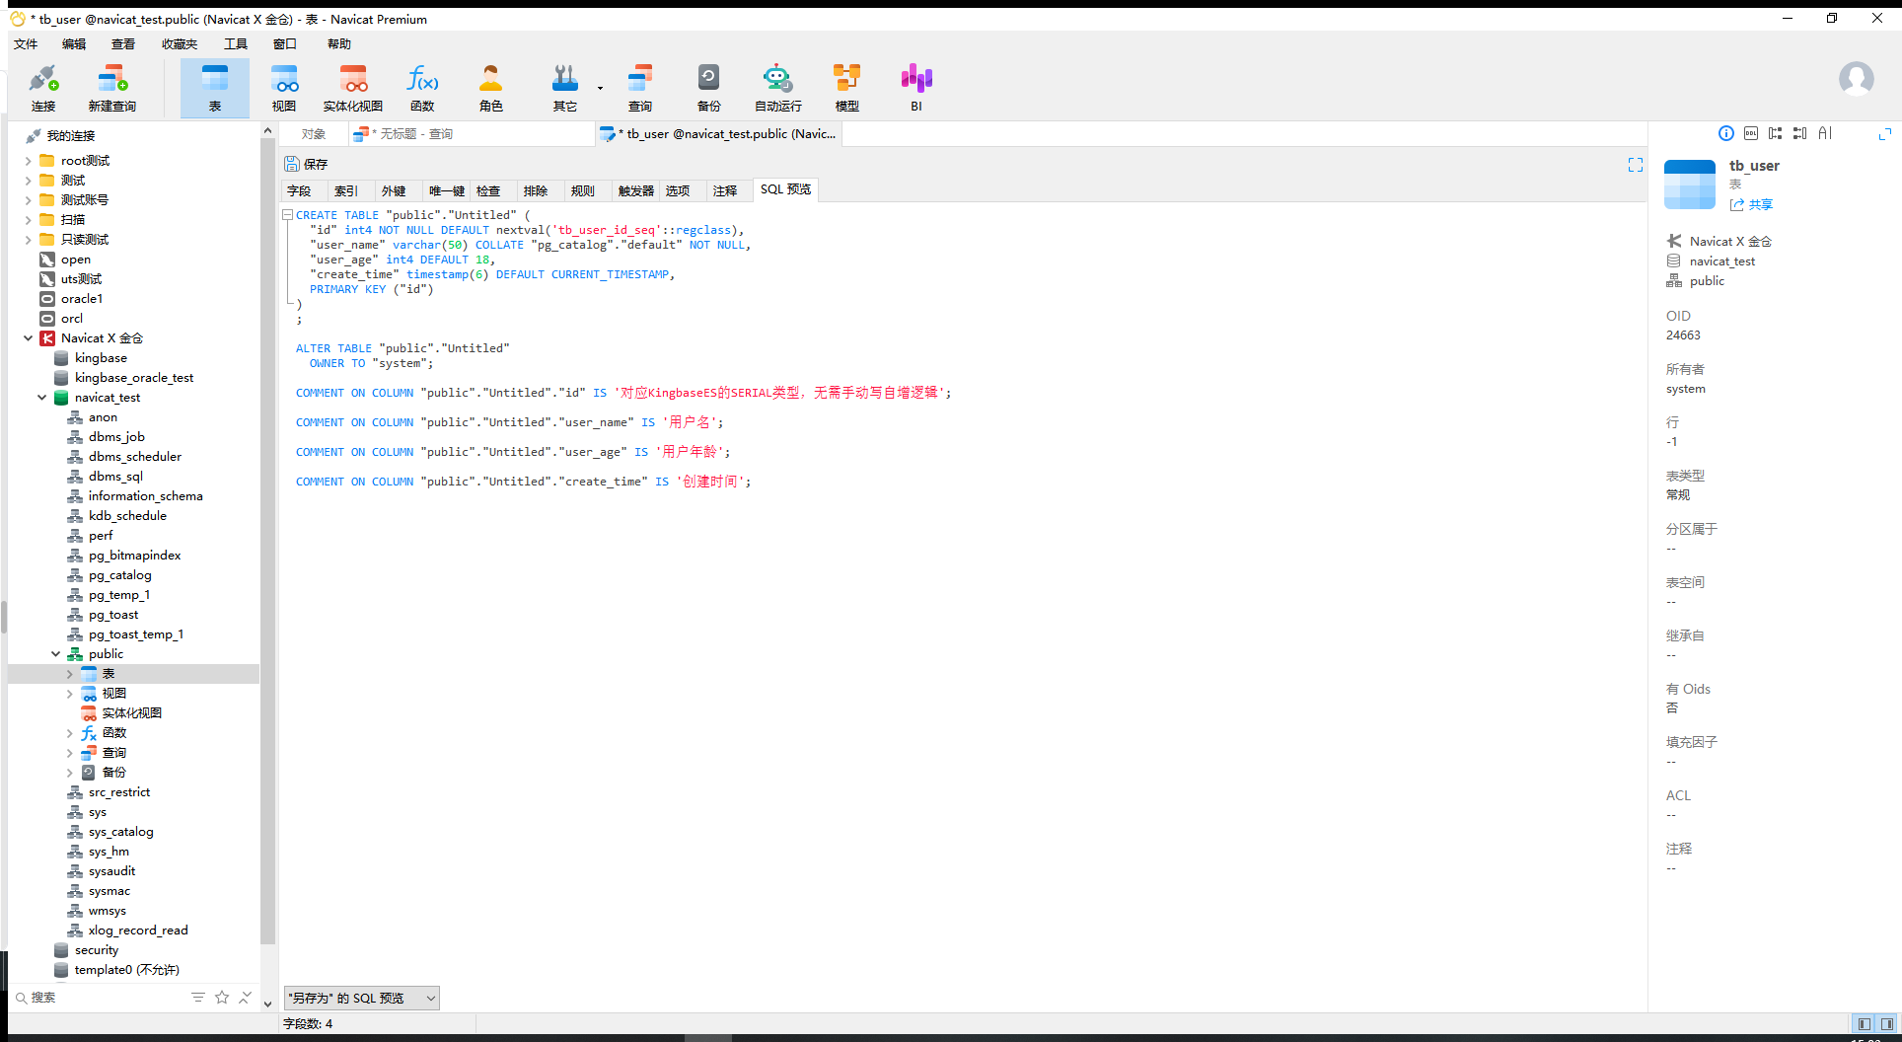Click the info pane expand icon
1902x1042 pixels.
(x=1885, y=133)
